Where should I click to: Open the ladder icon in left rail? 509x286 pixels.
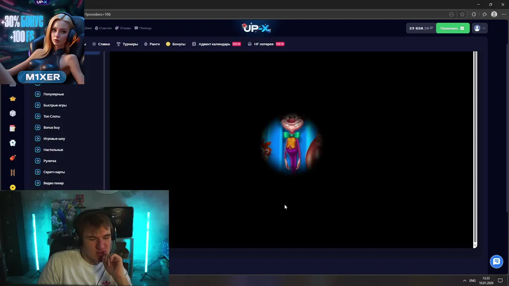pyautogui.click(x=13, y=172)
